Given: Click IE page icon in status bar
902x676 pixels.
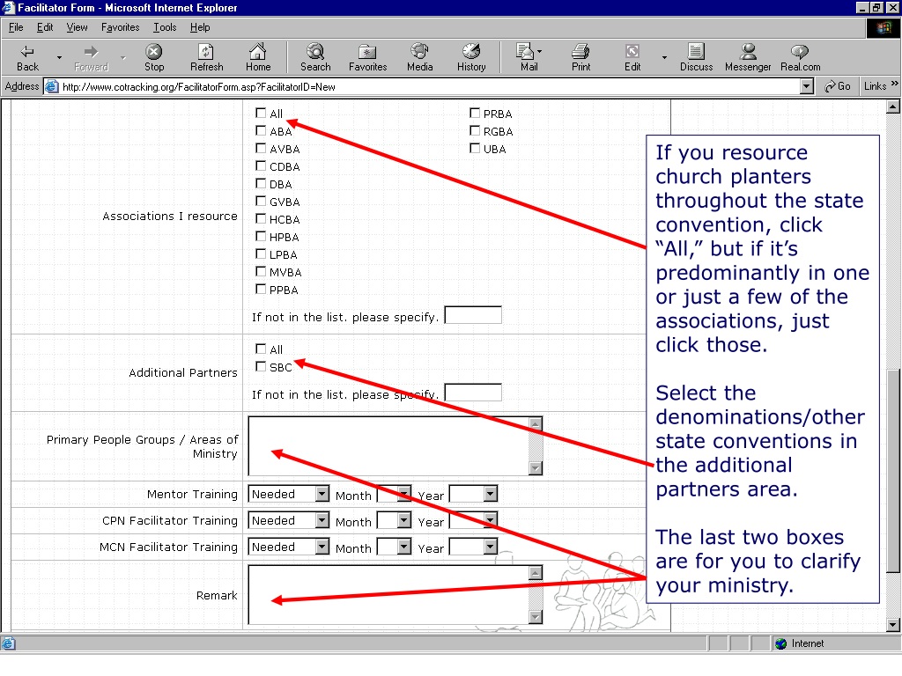Looking at the screenshot, I should (x=8, y=643).
